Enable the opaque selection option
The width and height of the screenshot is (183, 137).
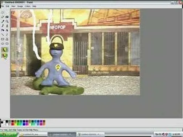coord(5,50)
